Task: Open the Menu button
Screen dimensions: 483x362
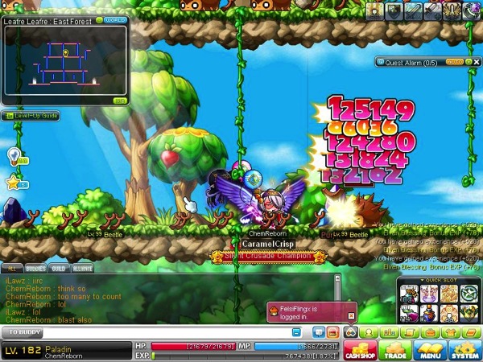Action: click(x=430, y=350)
